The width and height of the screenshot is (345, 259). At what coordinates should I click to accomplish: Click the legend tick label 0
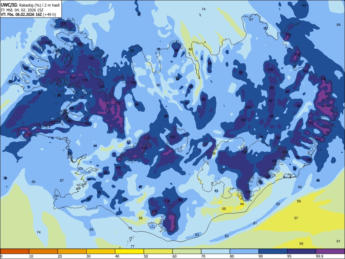1,256
